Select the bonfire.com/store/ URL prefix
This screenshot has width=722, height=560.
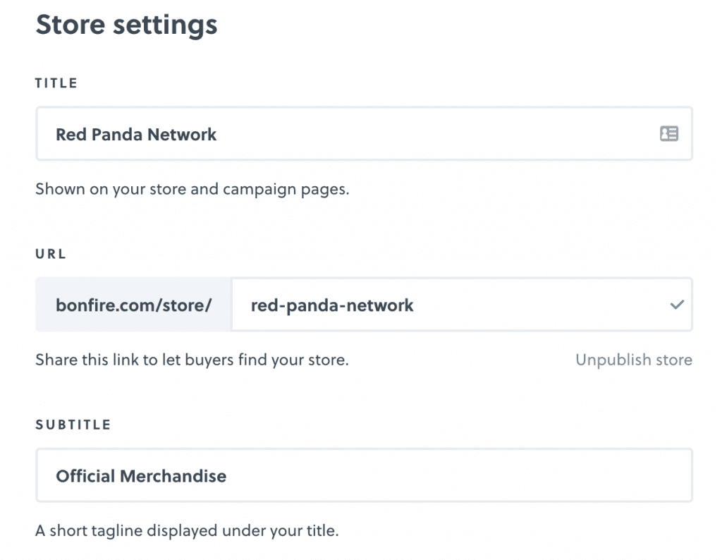click(133, 305)
